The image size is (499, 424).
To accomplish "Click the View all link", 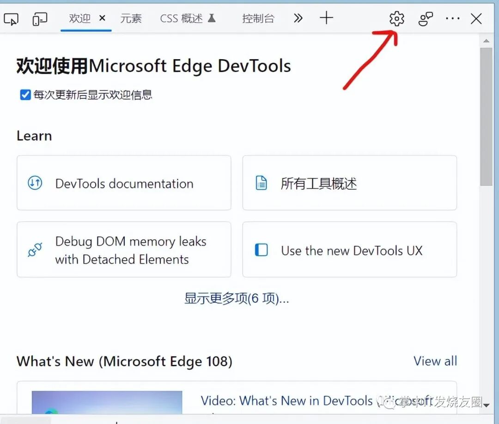I will 435,361.
